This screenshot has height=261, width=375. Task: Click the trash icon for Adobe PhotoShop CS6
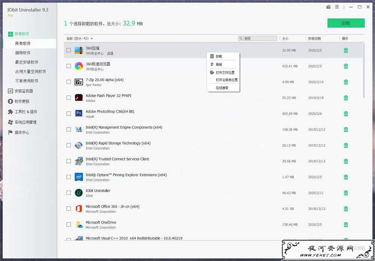pyautogui.click(x=346, y=114)
